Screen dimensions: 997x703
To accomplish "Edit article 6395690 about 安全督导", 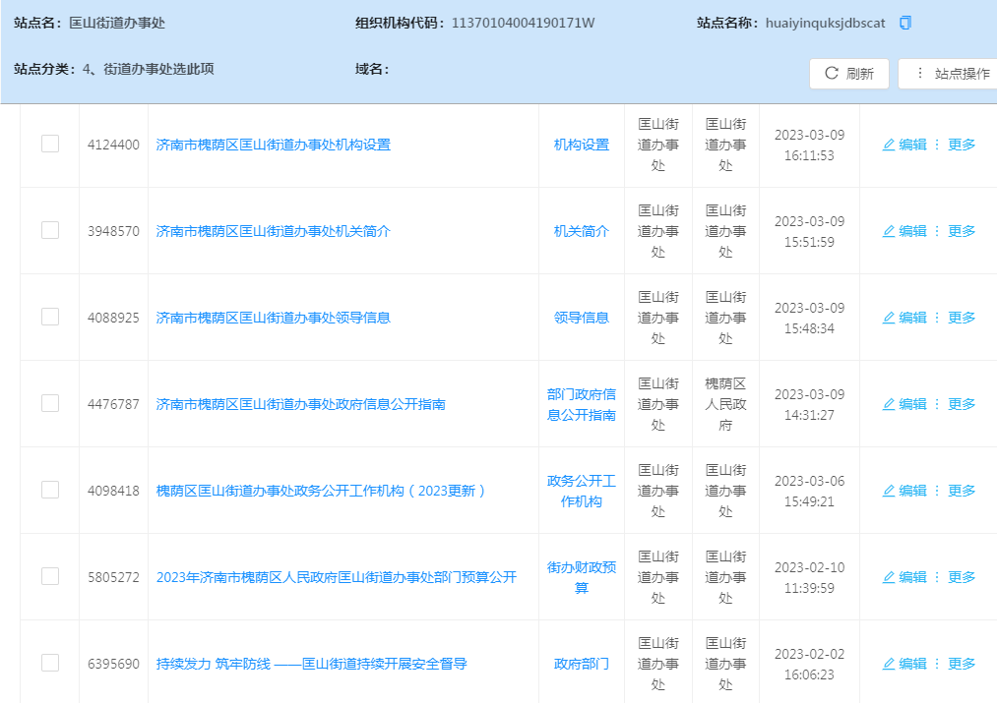I will [904, 664].
